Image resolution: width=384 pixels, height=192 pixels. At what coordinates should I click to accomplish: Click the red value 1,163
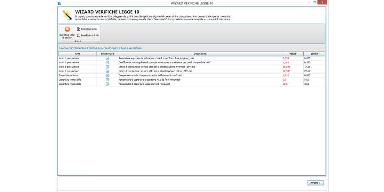[x=286, y=63]
